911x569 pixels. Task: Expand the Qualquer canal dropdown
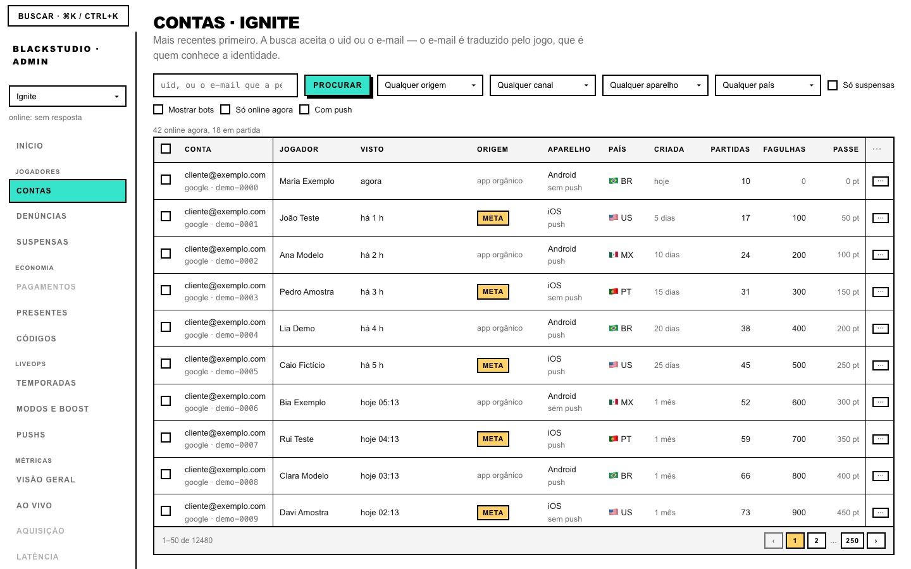543,85
